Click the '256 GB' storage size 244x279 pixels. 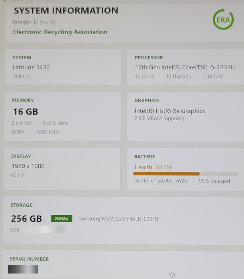27,218
